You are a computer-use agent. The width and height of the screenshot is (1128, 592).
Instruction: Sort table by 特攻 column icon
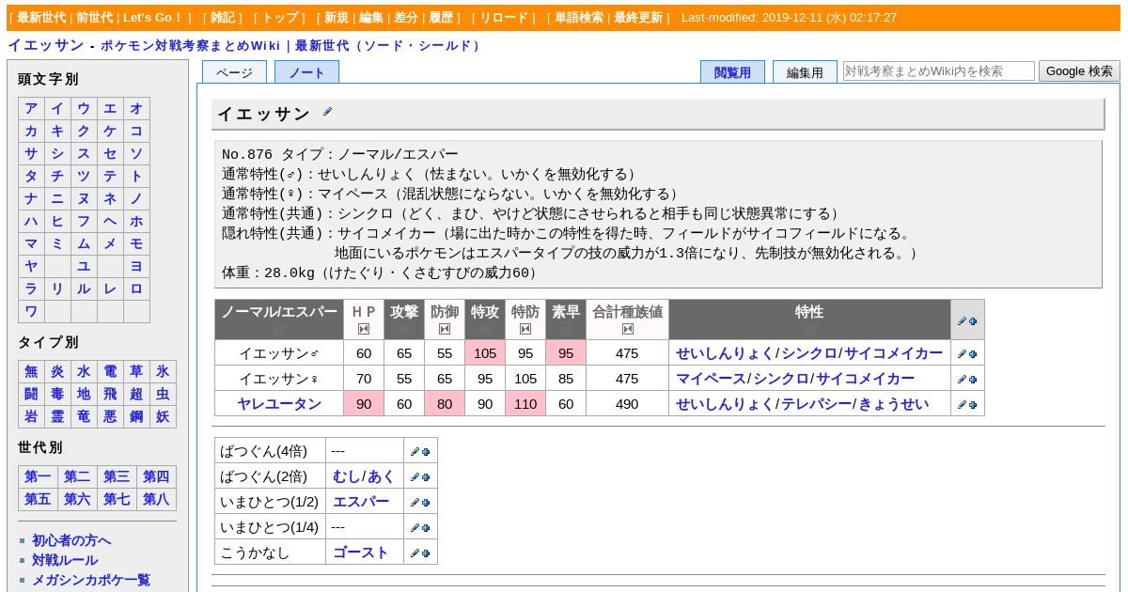485,329
